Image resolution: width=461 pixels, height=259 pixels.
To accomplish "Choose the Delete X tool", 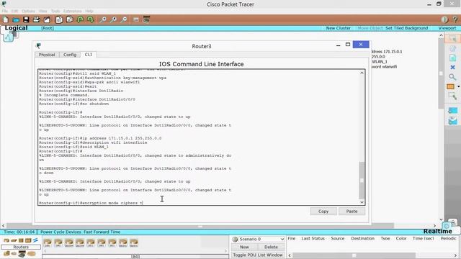I will (452, 67).
